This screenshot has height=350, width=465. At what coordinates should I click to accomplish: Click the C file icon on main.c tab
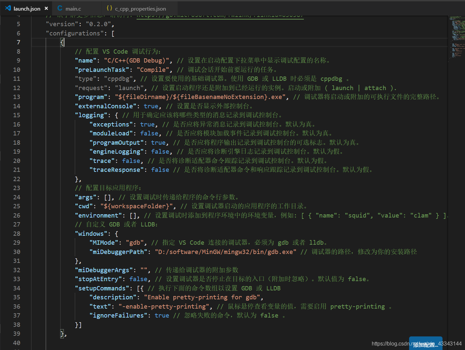[60, 8]
